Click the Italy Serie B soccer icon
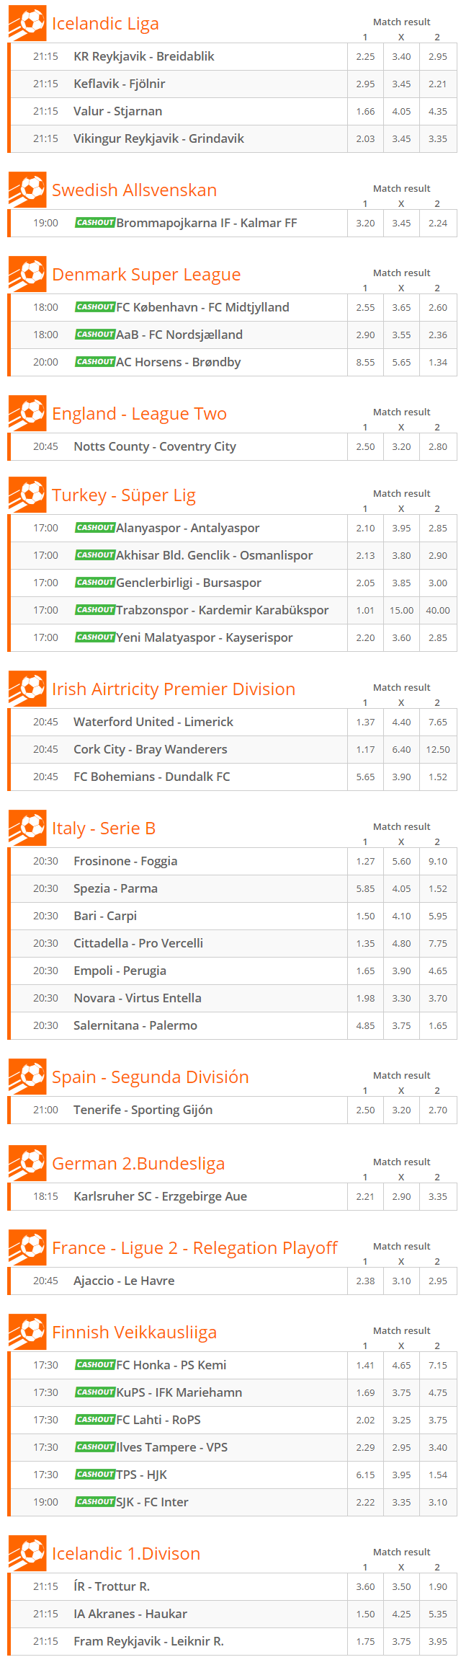Screen dimensions: 461x1670 click(27, 829)
